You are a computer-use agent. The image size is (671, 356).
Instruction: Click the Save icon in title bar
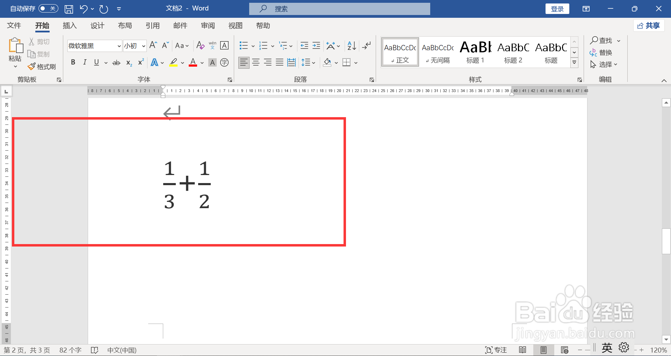(69, 9)
